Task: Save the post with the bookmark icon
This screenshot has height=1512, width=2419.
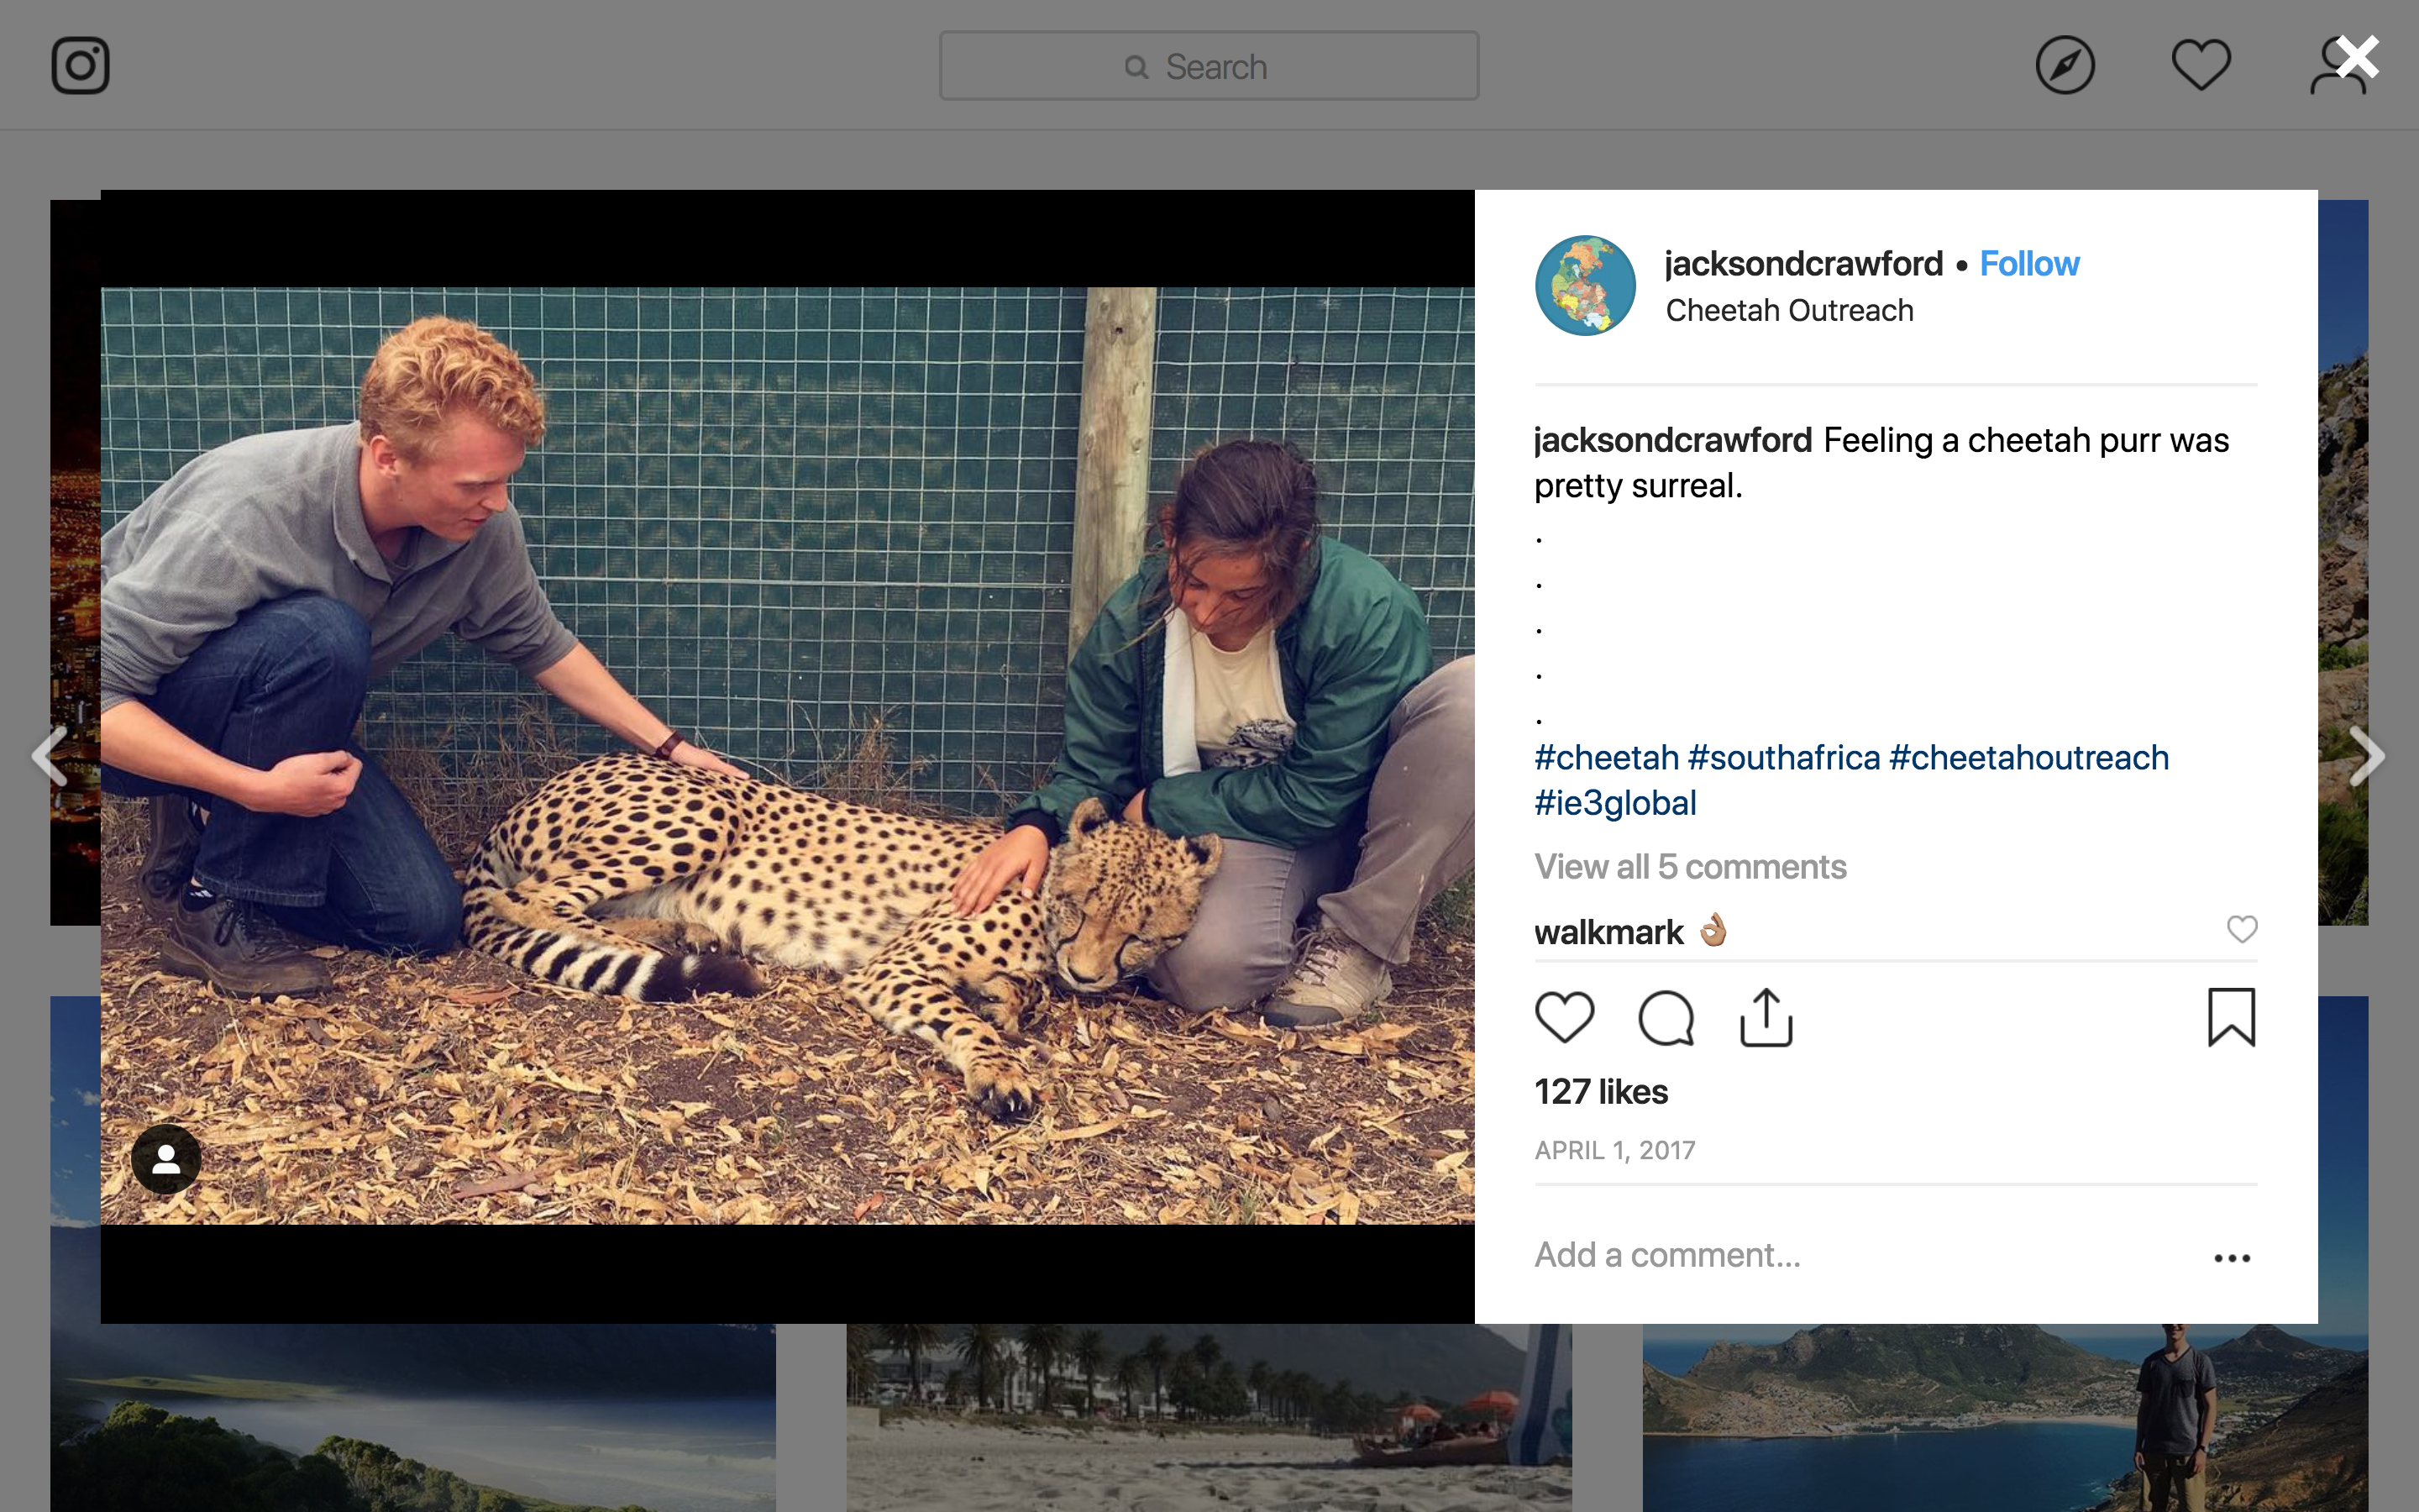Action: tap(2231, 1017)
